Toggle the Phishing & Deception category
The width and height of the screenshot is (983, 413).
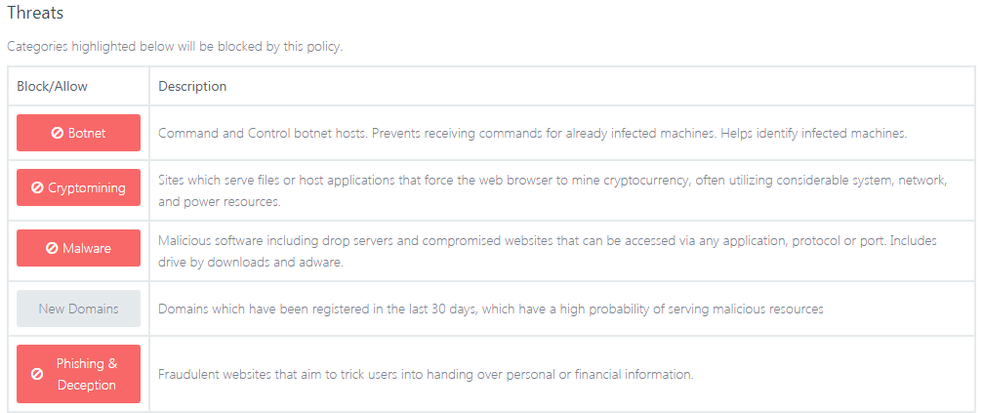coord(78,374)
